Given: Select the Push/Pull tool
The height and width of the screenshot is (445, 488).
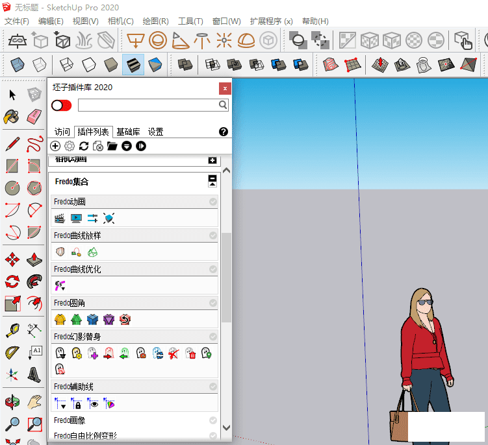Looking at the screenshot, I should (x=34, y=259).
